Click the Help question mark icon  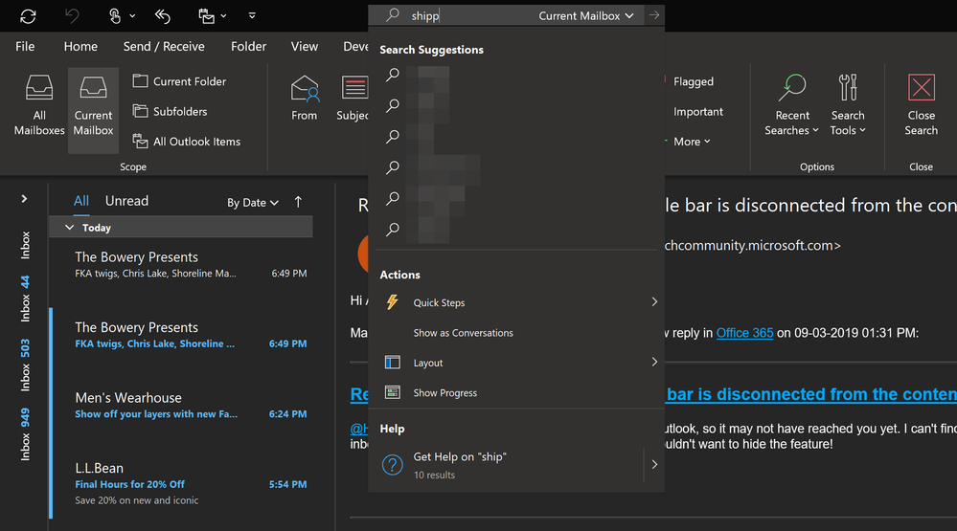pos(393,465)
